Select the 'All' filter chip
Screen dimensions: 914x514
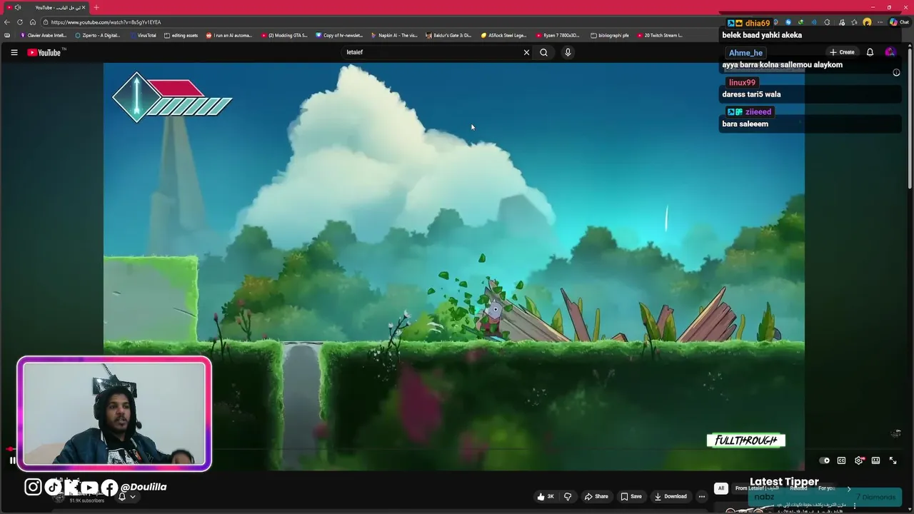(x=721, y=488)
